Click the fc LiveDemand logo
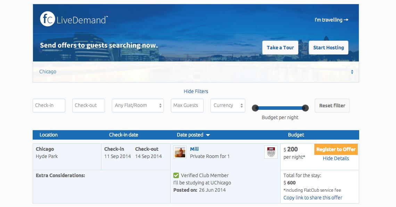 click(74, 19)
